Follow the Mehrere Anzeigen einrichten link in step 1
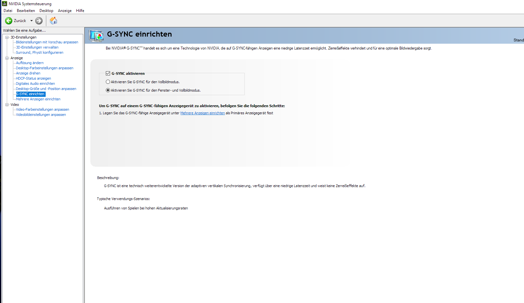 pos(203,113)
